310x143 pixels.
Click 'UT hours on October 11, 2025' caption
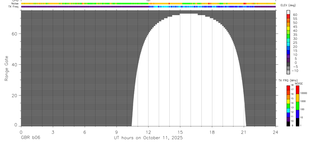click(x=148, y=138)
